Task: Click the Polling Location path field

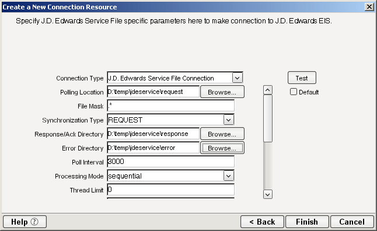Action: [x=153, y=92]
